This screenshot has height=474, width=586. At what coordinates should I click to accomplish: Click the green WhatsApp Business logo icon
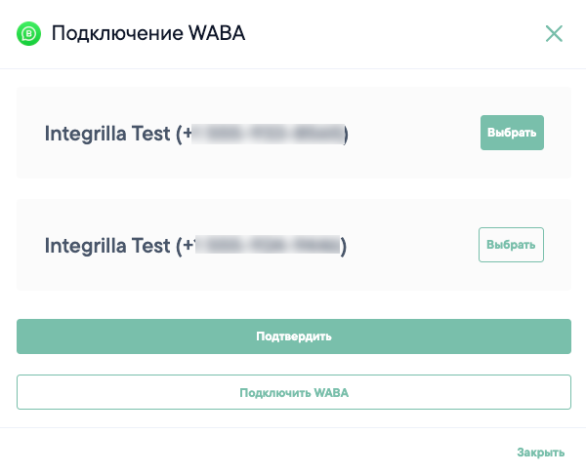tap(28, 34)
